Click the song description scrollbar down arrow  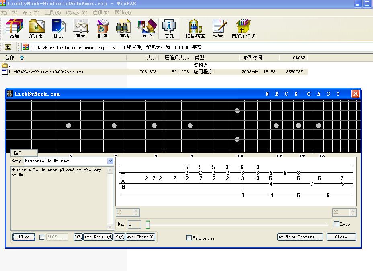click(110, 226)
